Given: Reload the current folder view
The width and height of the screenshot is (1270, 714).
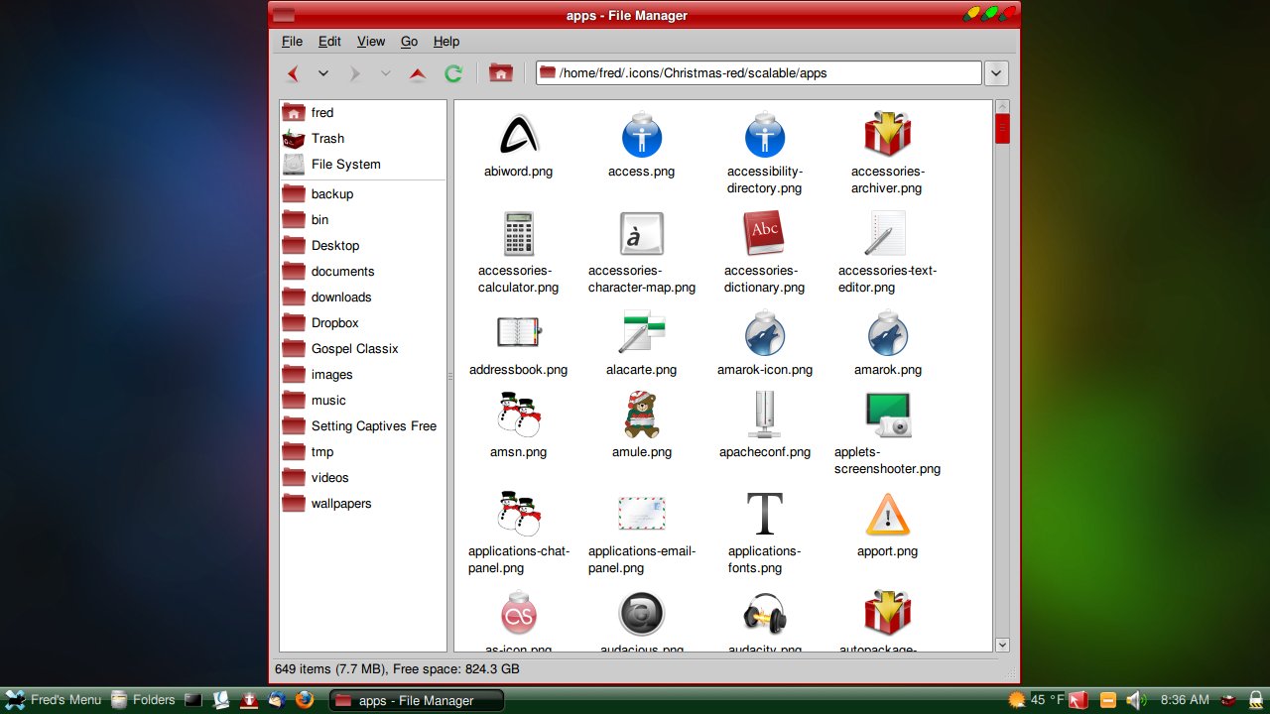Looking at the screenshot, I should click(x=453, y=73).
